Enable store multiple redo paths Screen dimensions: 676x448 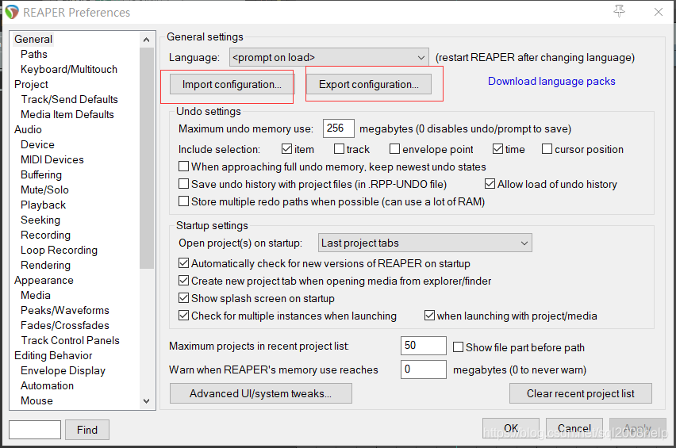183,201
